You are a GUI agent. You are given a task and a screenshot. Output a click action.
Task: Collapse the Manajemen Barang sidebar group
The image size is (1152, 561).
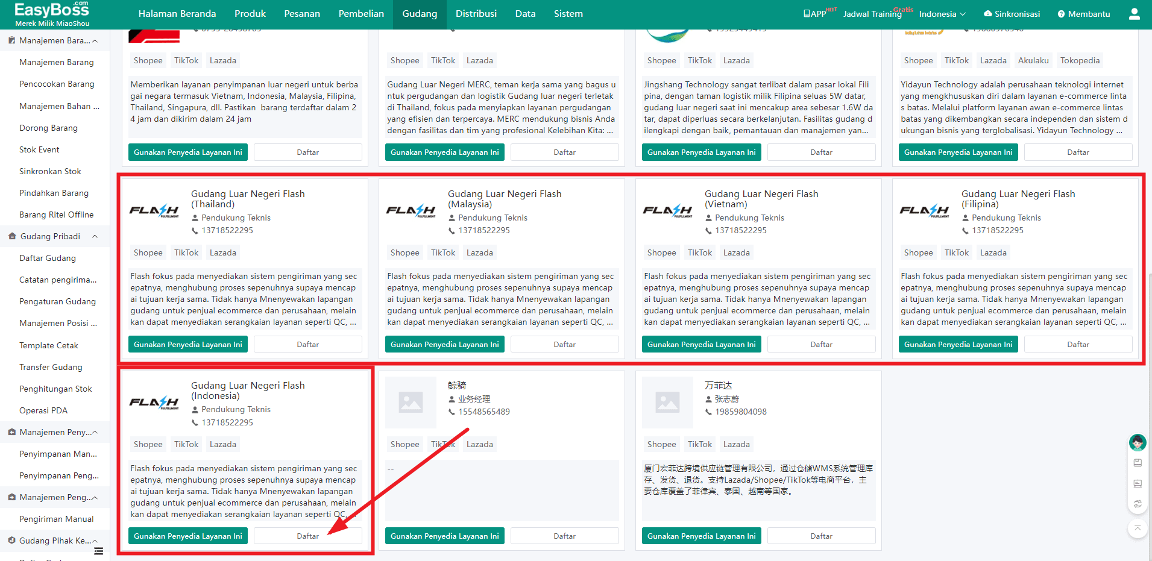pos(95,40)
